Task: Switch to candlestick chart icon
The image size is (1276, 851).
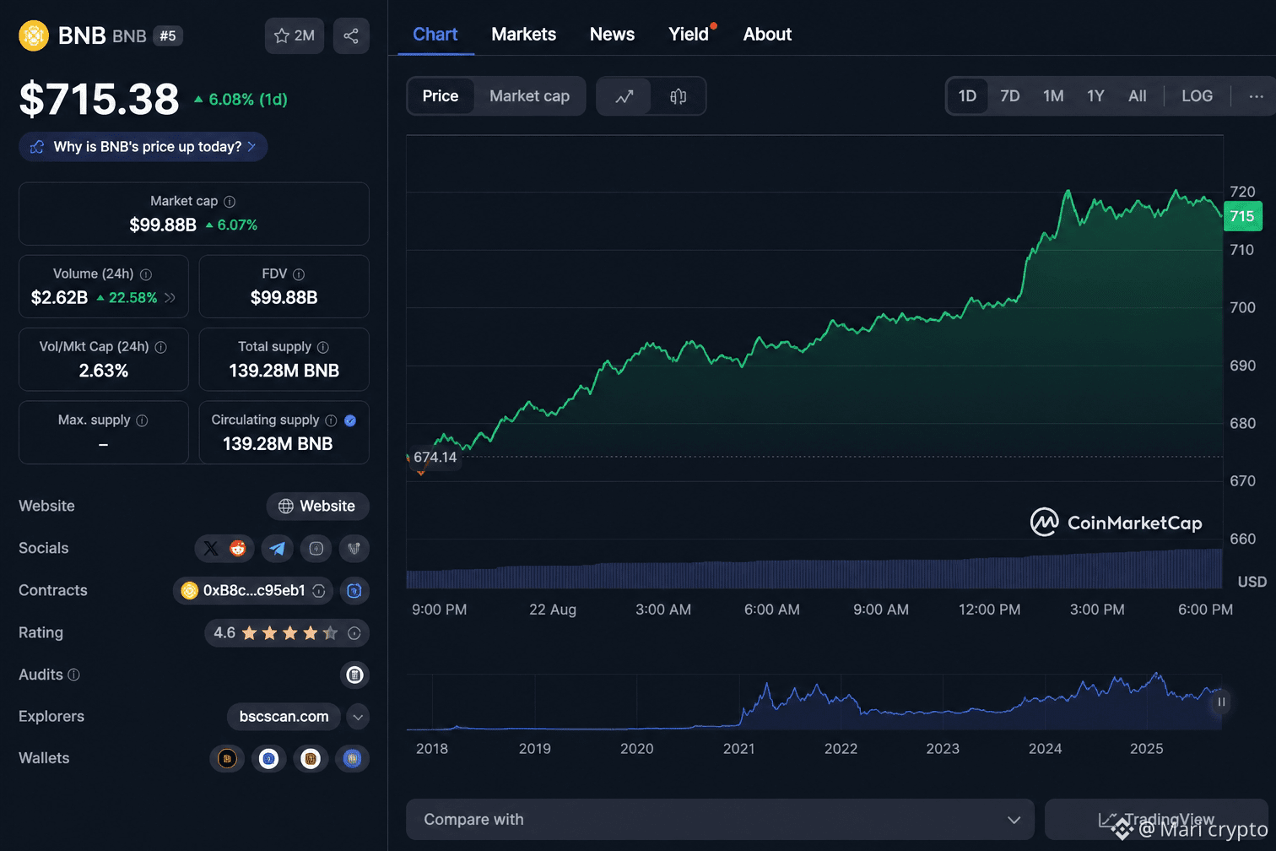Action: tap(678, 96)
